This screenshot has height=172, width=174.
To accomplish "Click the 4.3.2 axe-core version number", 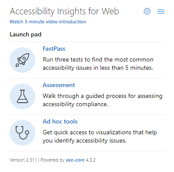I will 90,160.
